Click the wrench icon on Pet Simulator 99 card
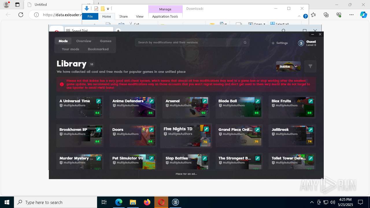 [x=151, y=158]
